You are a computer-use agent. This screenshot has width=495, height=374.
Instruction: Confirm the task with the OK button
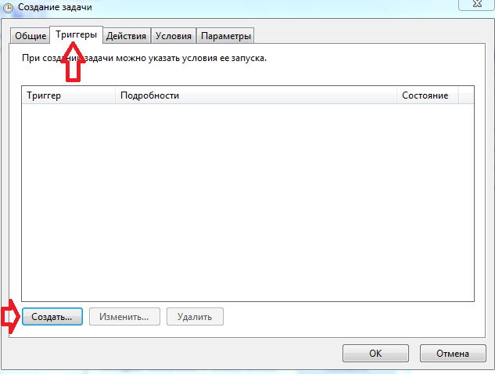pyautogui.click(x=375, y=353)
